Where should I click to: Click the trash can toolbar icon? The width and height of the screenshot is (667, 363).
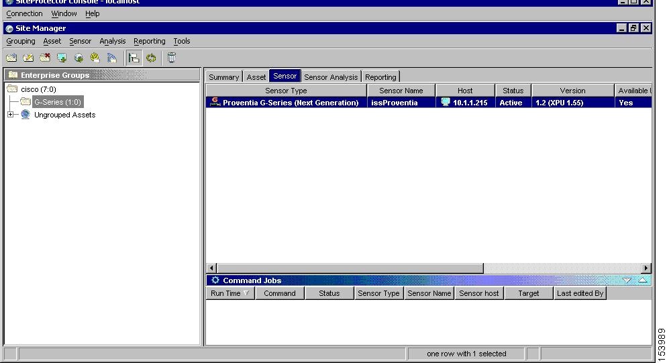[x=171, y=58]
